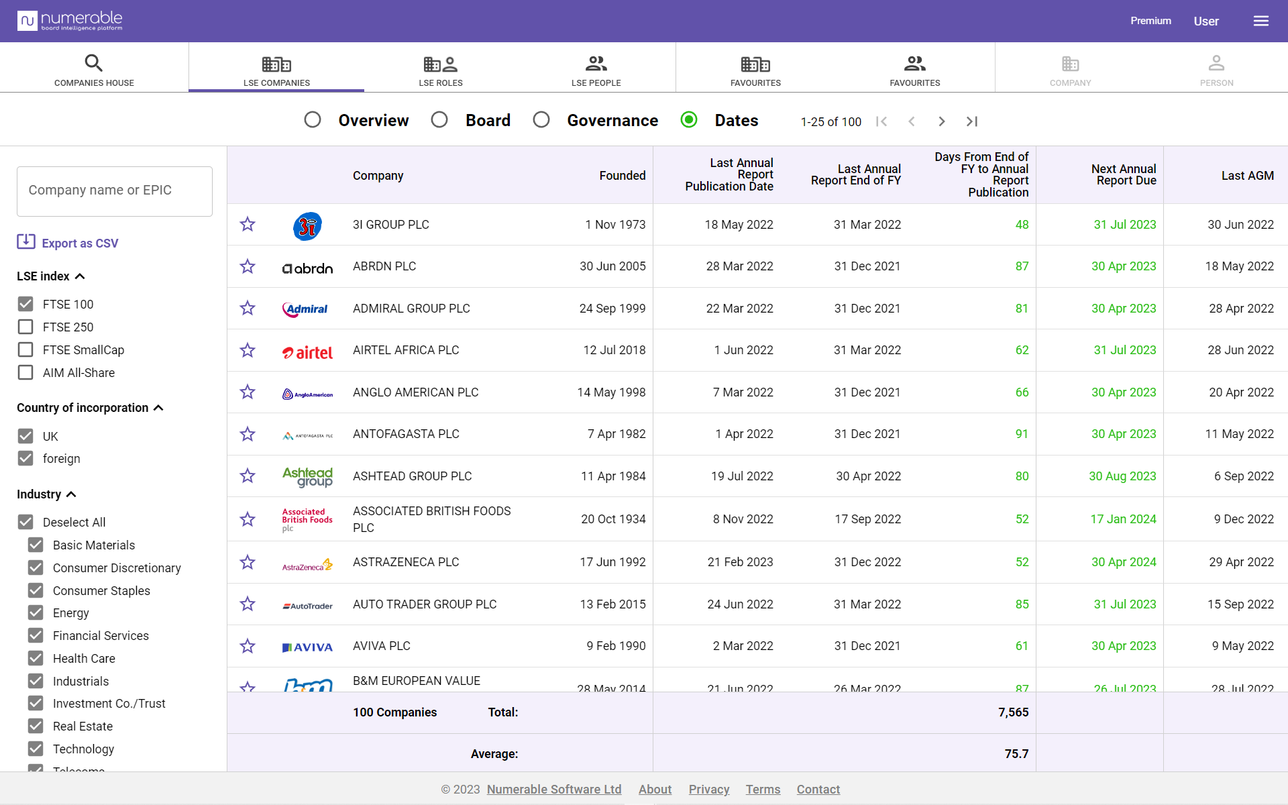The width and height of the screenshot is (1288, 805).
Task: Open people Favourites tab
Action: [915, 69]
